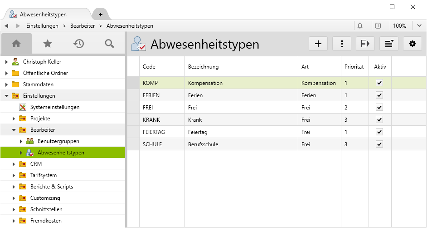Switch to the favorites star tab
The image size is (427, 228).
48,44
